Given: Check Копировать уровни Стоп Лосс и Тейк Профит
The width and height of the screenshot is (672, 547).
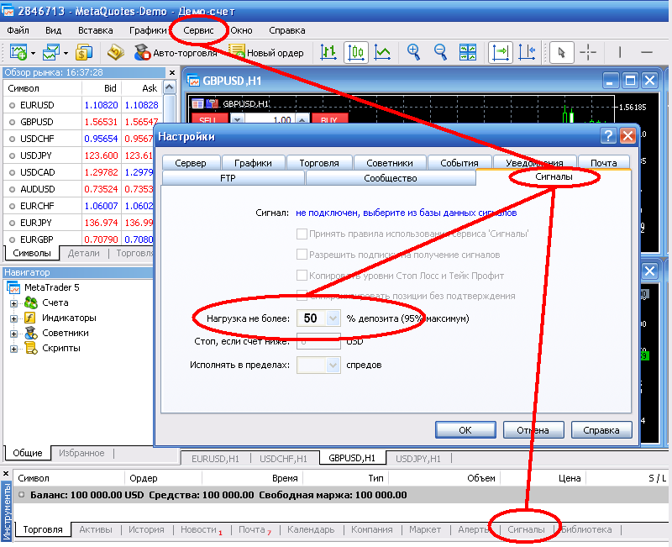Looking at the screenshot, I should click(302, 276).
